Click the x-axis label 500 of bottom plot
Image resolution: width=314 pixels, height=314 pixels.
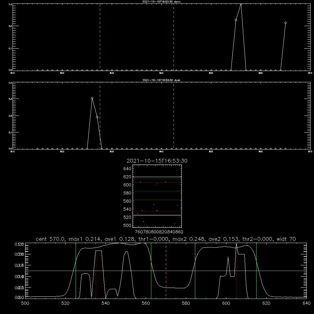(25, 303)
